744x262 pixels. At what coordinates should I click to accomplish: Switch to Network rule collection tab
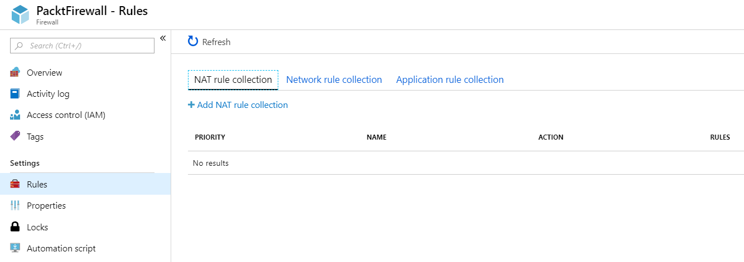[x=334, y=80]
